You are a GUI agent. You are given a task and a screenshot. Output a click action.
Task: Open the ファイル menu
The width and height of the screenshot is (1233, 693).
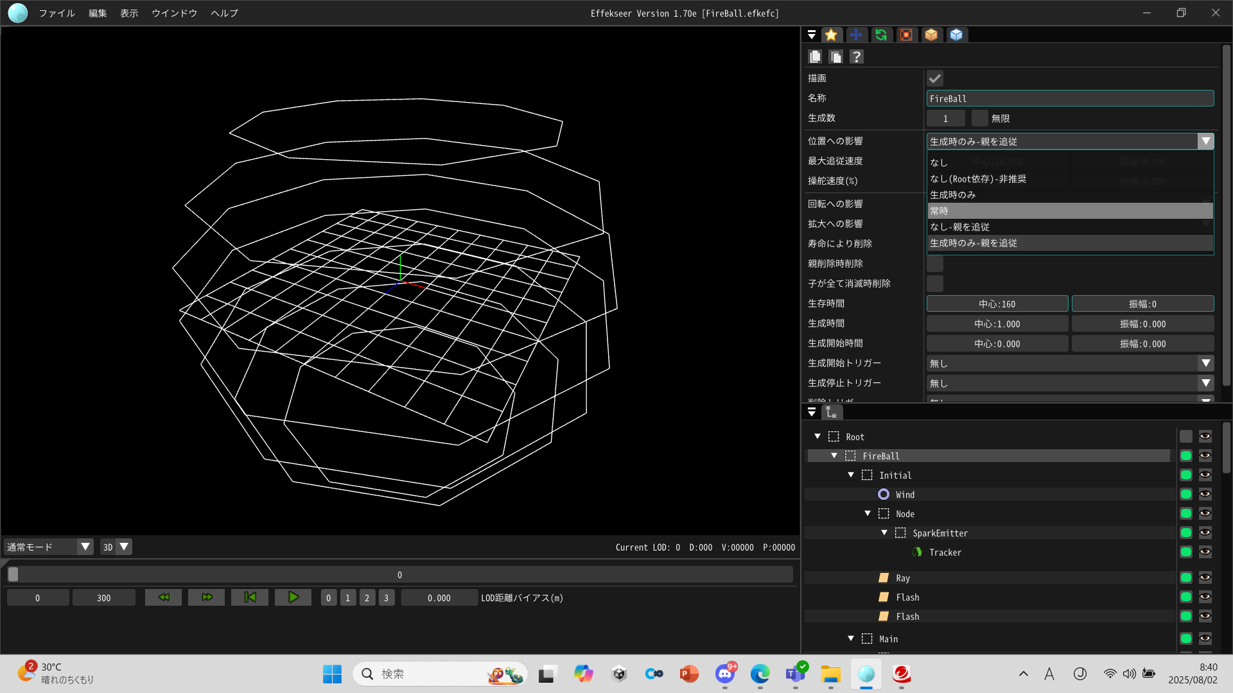57,13
